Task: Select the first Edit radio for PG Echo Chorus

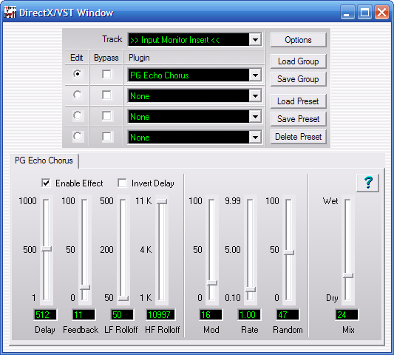Action: (x=78, y=74)
